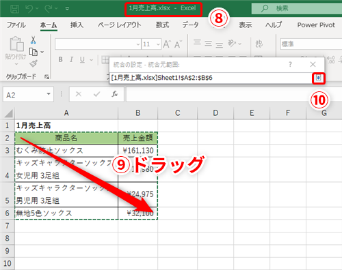Open the 表示 ribbon tab

tap(246, 25)
